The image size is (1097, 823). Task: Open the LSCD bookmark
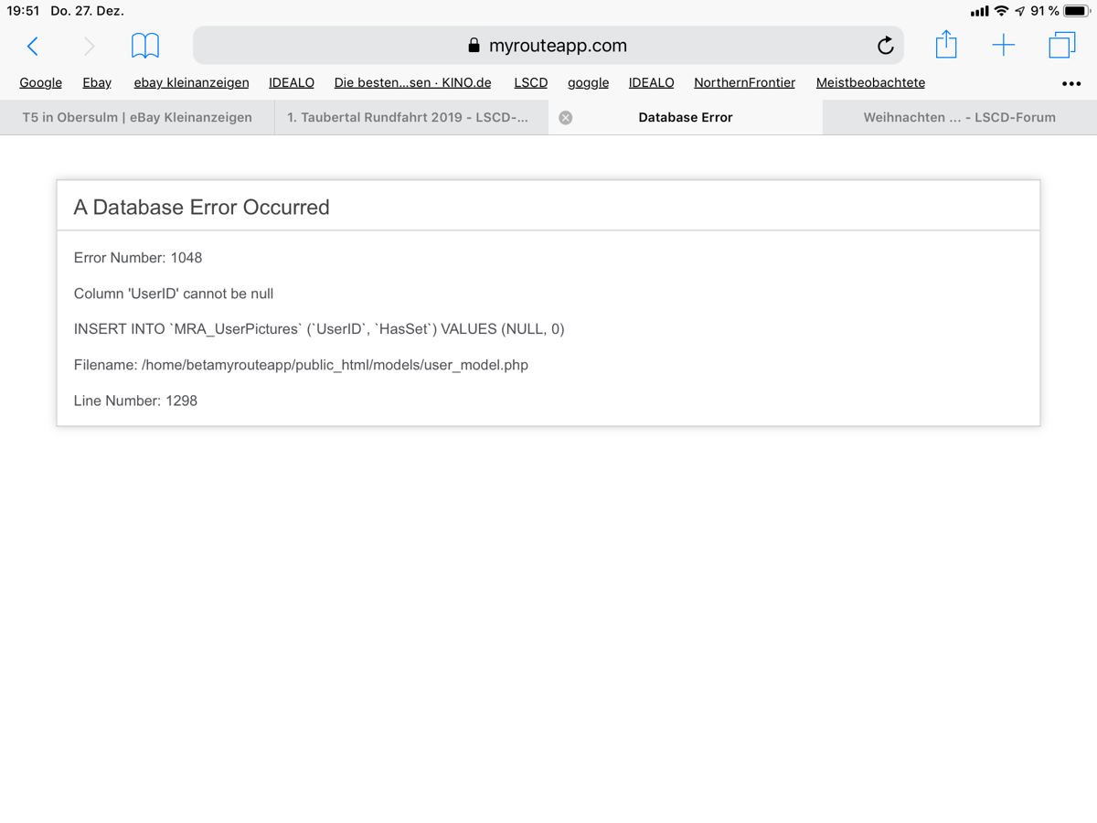click(530, 82)
